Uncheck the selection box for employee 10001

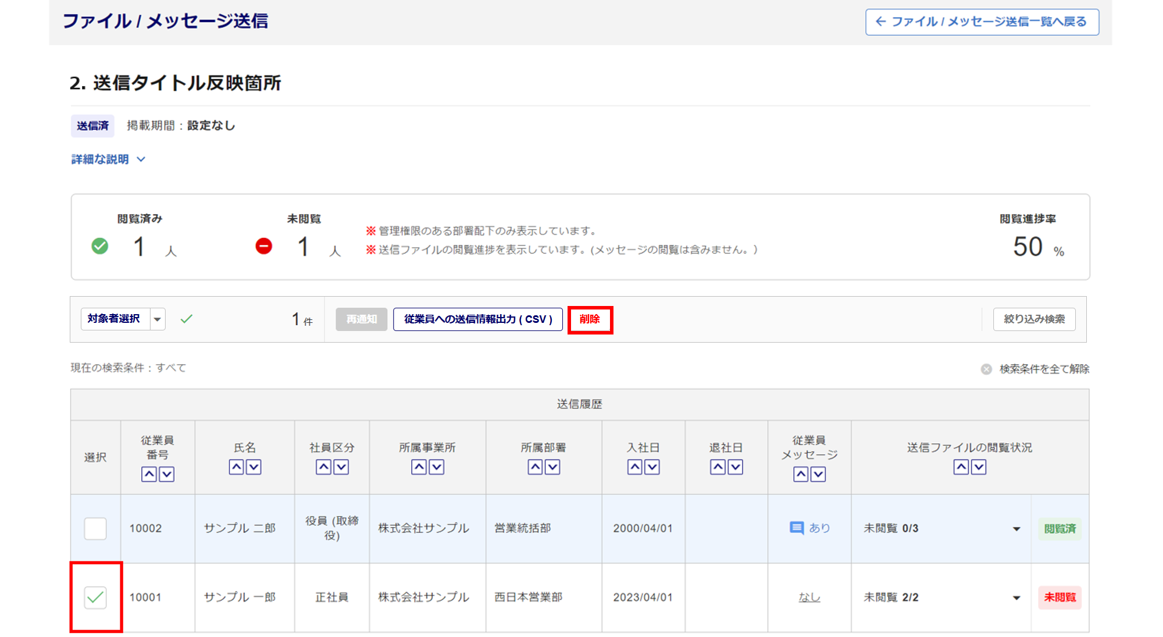[x=95, y=597]
